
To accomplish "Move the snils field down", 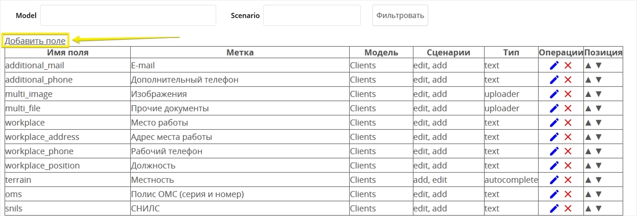I will click(x=599, y=209).
